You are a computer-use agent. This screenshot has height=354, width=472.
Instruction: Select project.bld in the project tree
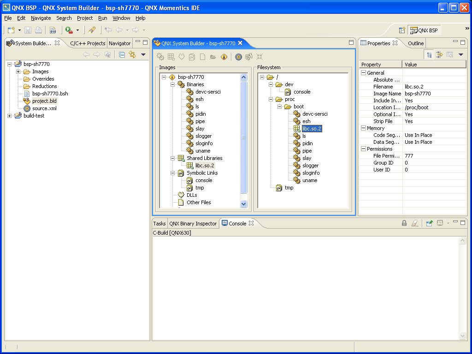coord(44,101)
